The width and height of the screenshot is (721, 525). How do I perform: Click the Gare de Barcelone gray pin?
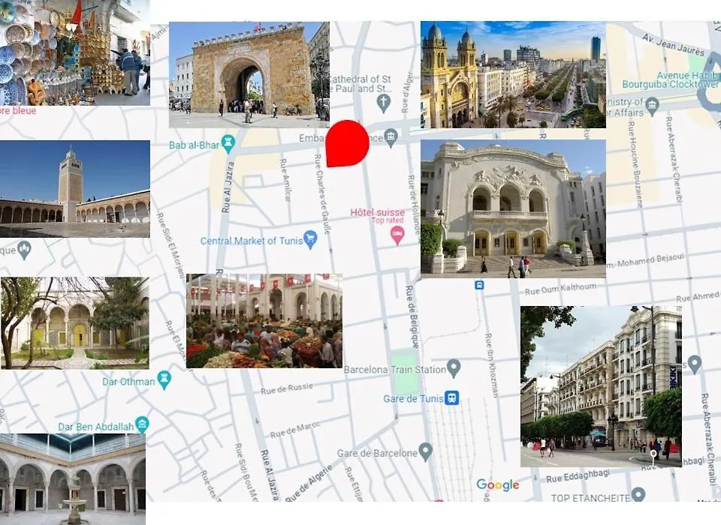[x=426, y=451]
